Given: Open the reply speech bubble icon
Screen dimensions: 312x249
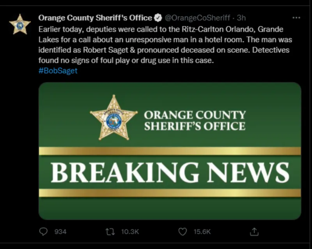Looking at the screenshot, I should [43, 231].
